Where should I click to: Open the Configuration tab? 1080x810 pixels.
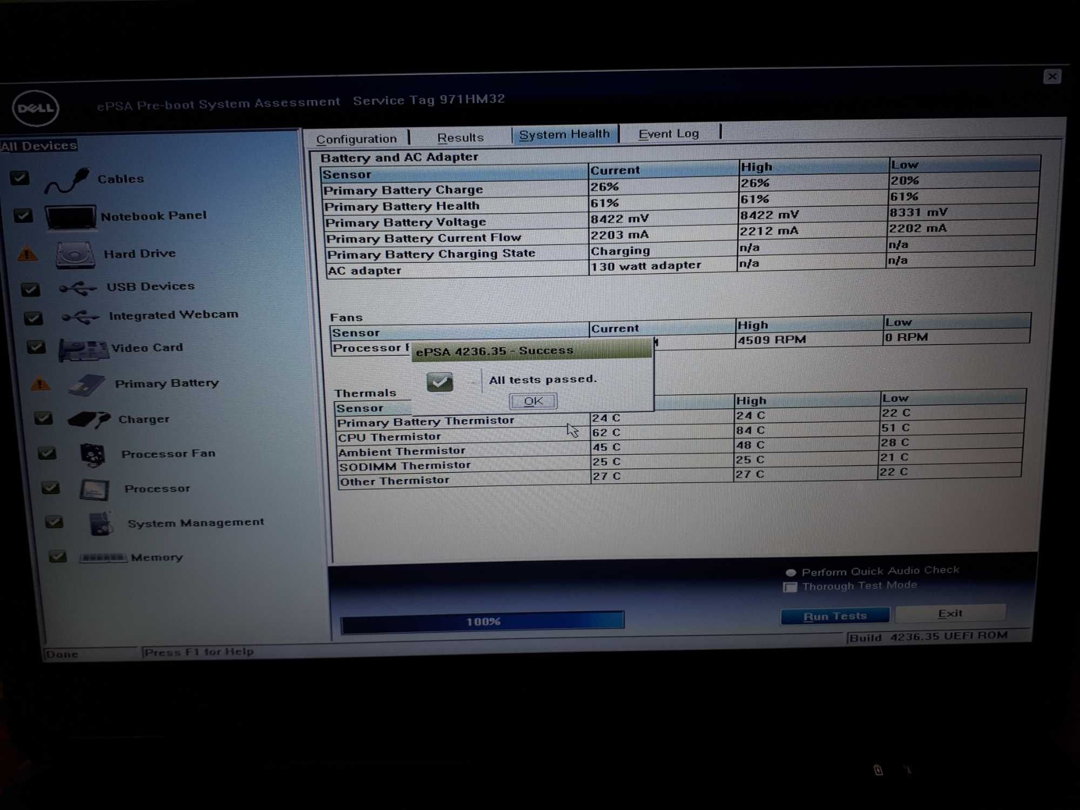pos(356,139)
